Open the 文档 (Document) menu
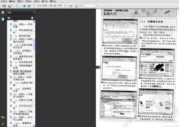Viewport: 179px width, 127px height. pyautogui.click(x=28, y=1)
